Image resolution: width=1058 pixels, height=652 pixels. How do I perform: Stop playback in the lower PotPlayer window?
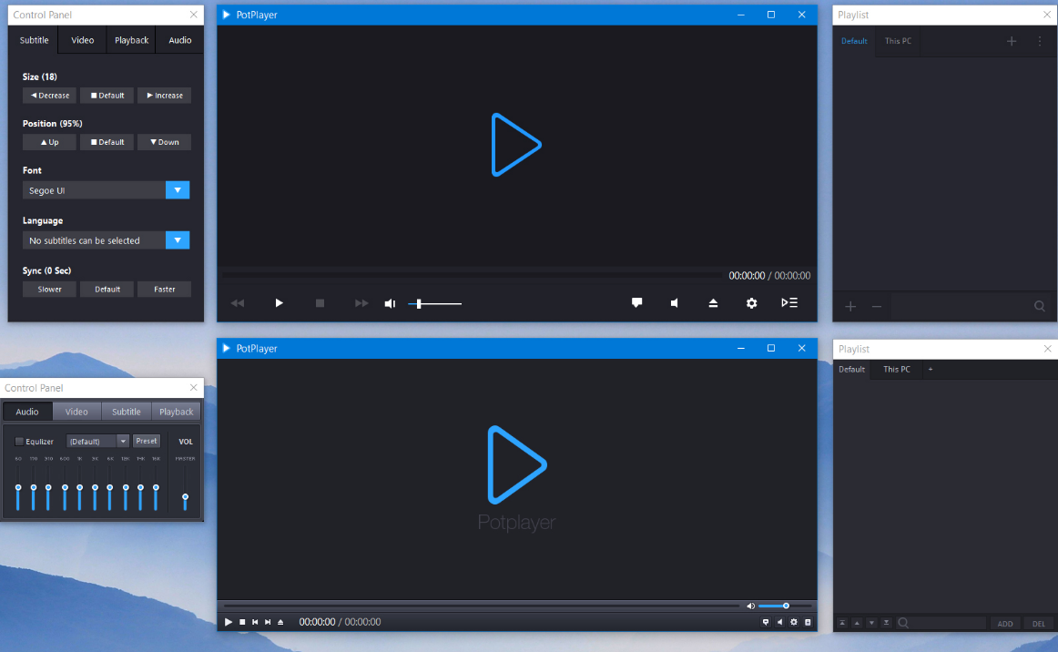[242, 622]
